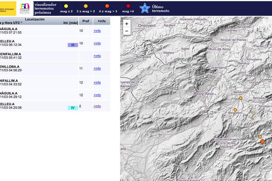The image size is (272, 181).
Task: Click the smaller orange marker above large orange one
Action: coord(260,137)
